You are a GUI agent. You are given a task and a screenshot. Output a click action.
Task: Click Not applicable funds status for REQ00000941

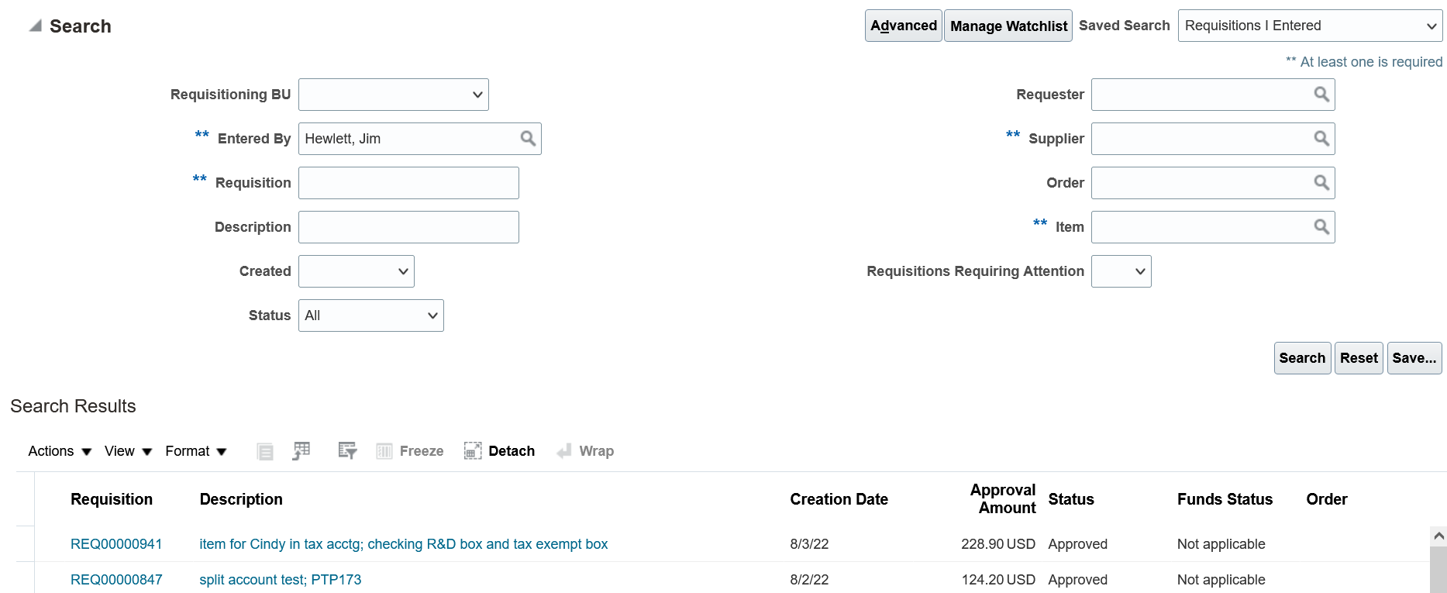[x=1221, y=544]
